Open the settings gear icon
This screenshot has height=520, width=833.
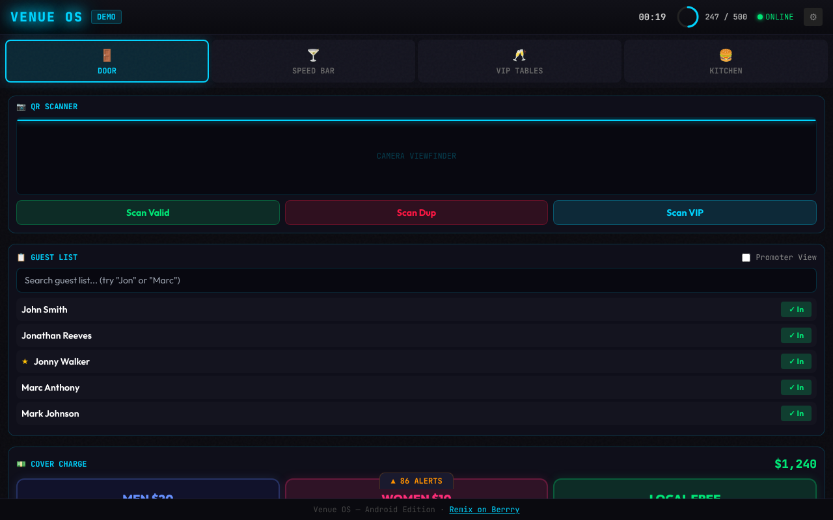tap(813, 17)
